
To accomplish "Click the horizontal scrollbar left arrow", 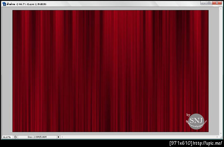I will 62,137.
